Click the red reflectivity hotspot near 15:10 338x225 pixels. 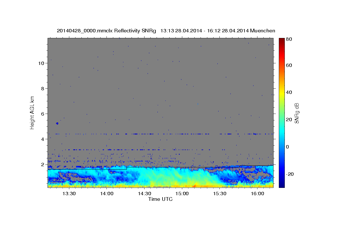[195, 186]
